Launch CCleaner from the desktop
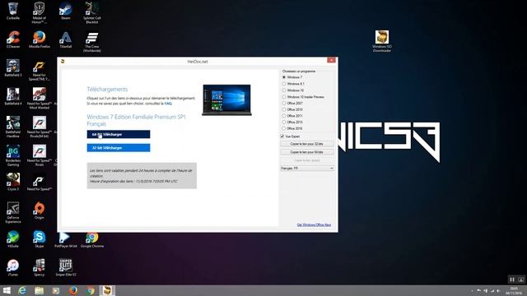The height and width of the screenshot is (296, 527). point(13,39)
